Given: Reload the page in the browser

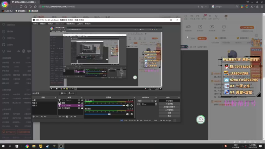Looking at the screenshot, I should 21,7.
